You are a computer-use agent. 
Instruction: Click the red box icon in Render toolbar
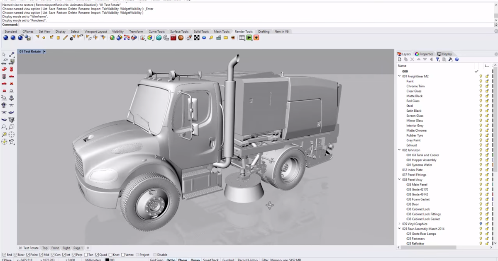173,38
